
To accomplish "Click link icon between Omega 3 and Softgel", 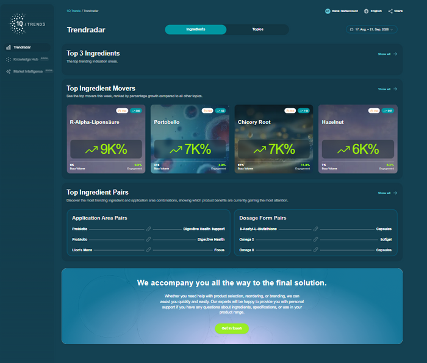I will (x=315, y=239).
